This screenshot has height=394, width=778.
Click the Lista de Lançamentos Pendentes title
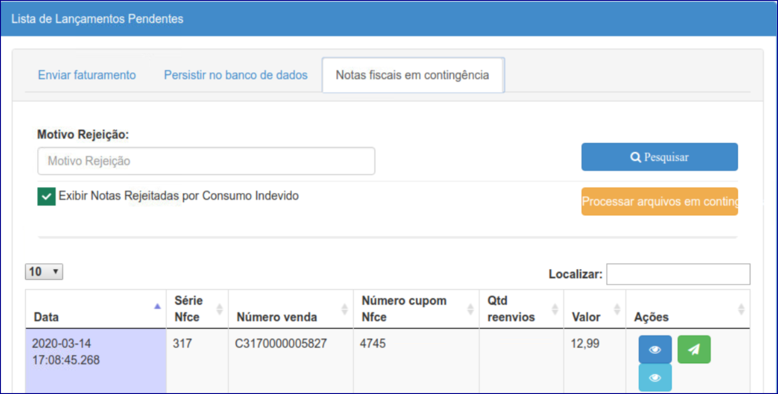pyautogui.click(x=97, y=19)
